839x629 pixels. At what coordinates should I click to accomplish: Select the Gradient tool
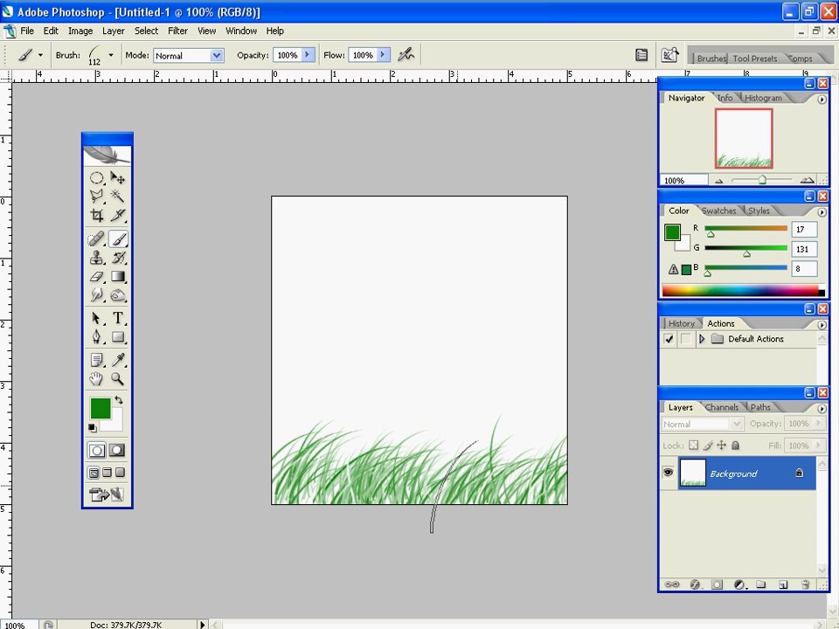tap(118, 277)
